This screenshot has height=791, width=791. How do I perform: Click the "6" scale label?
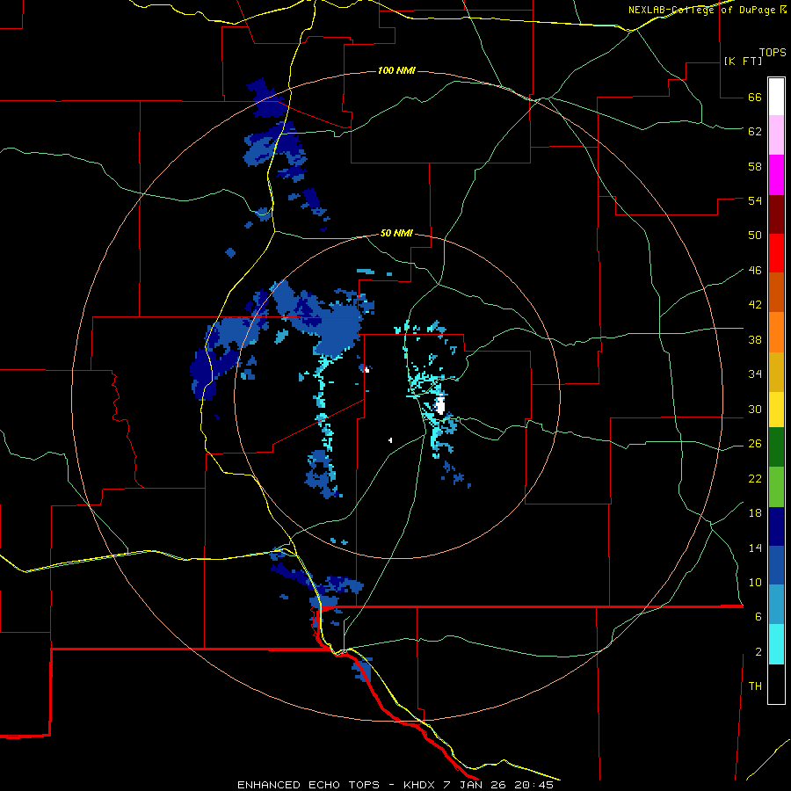(758, 617)
